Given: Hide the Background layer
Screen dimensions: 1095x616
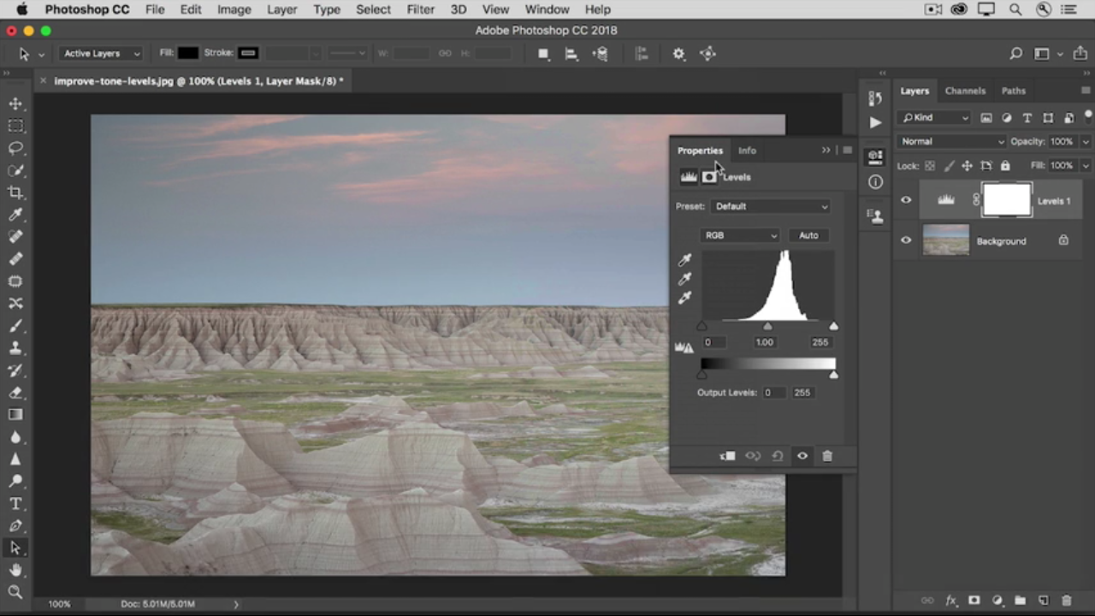Looking at the screenshot, I should 906,240.
